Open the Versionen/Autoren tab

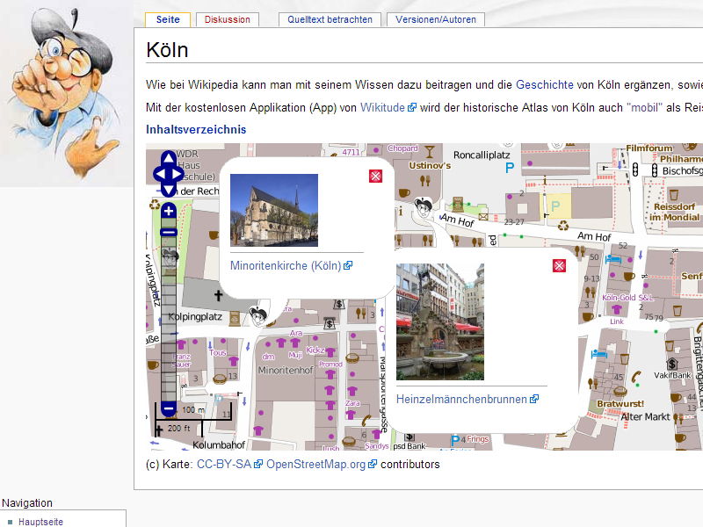436,19
